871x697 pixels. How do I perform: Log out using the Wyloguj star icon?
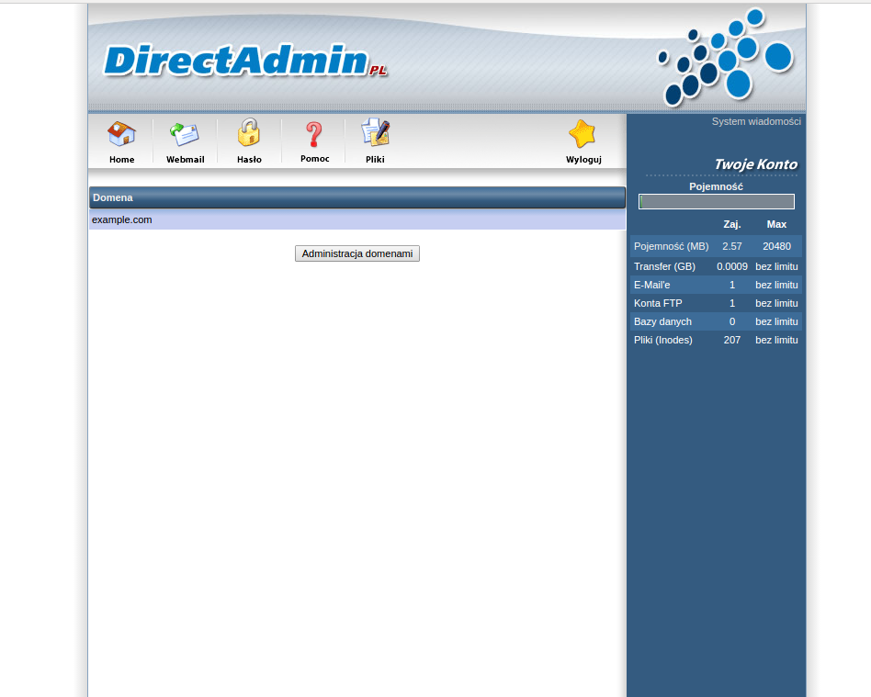pos(583,135)
